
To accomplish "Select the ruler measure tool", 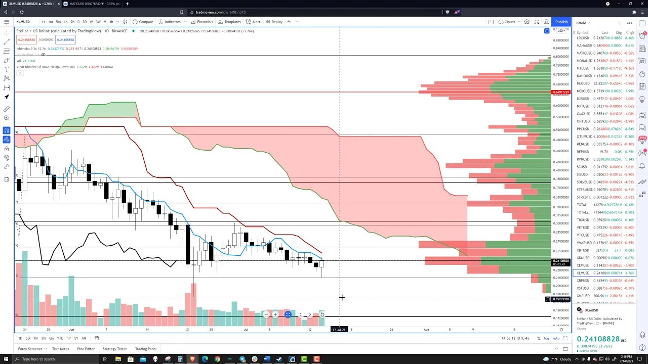I will pyautogui.click(x=7, y=109).
